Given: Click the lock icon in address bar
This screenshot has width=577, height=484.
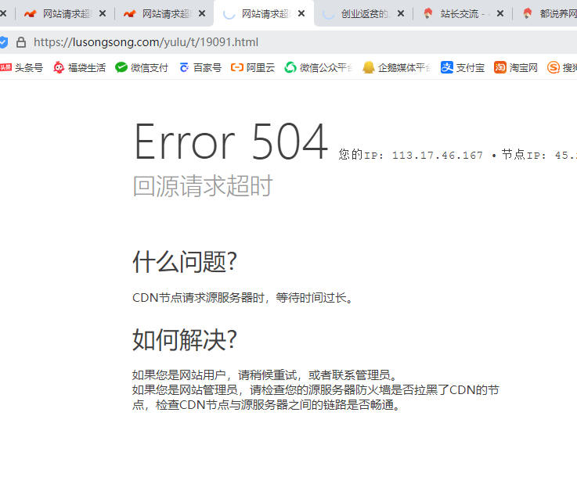Looking at the screenshot, I should (21, 42).
